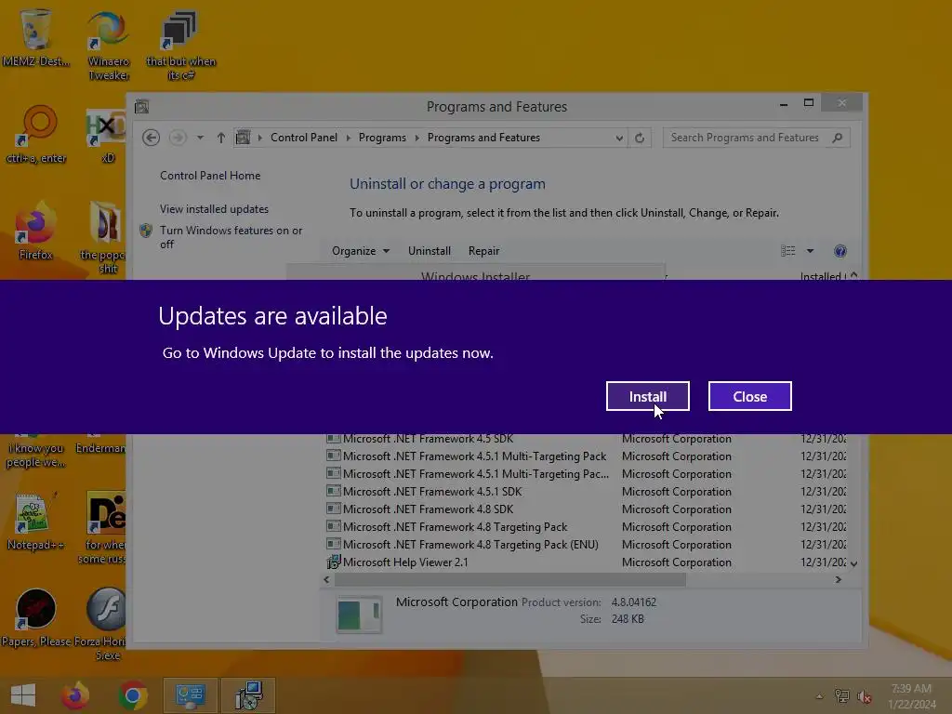Open the recent locations dropdown arrow
The image size is (952, 714).
pos(200,138)
